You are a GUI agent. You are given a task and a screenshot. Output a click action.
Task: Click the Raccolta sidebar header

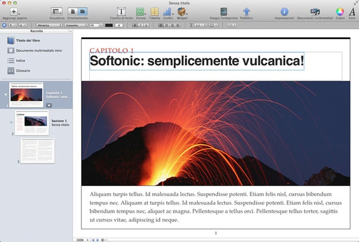pos(36,31)
